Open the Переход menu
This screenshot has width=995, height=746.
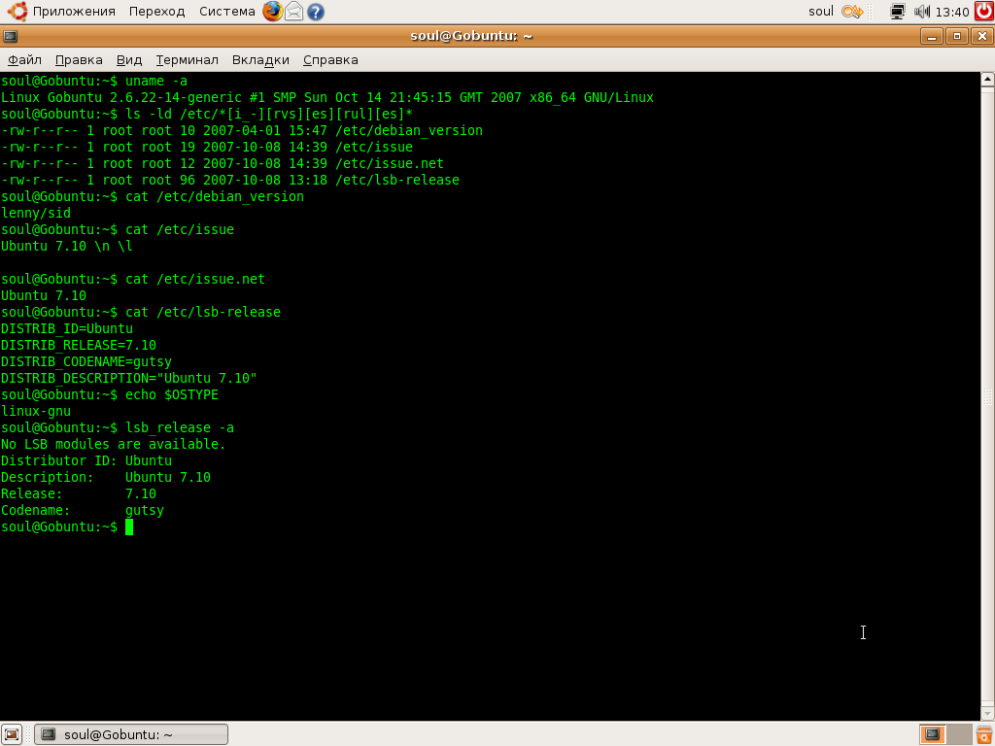tap(156, 12)
